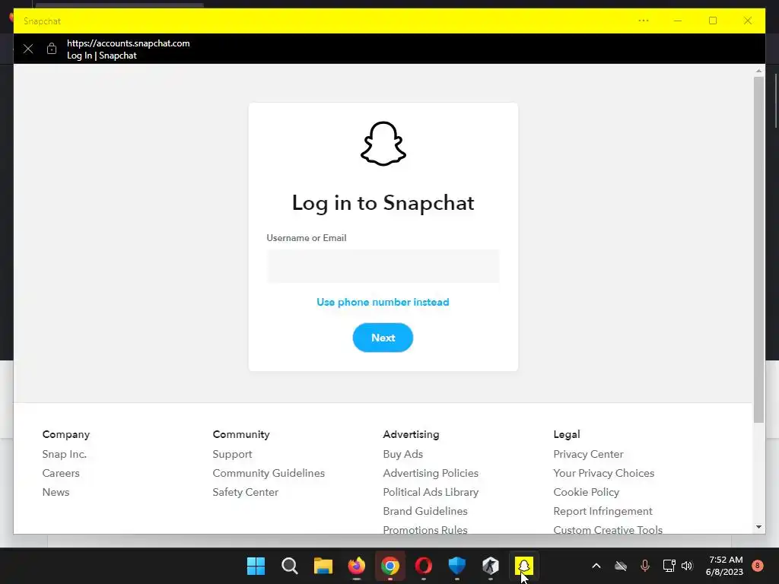
Task: Open Opera browser from taskbar
Action: 423,566
